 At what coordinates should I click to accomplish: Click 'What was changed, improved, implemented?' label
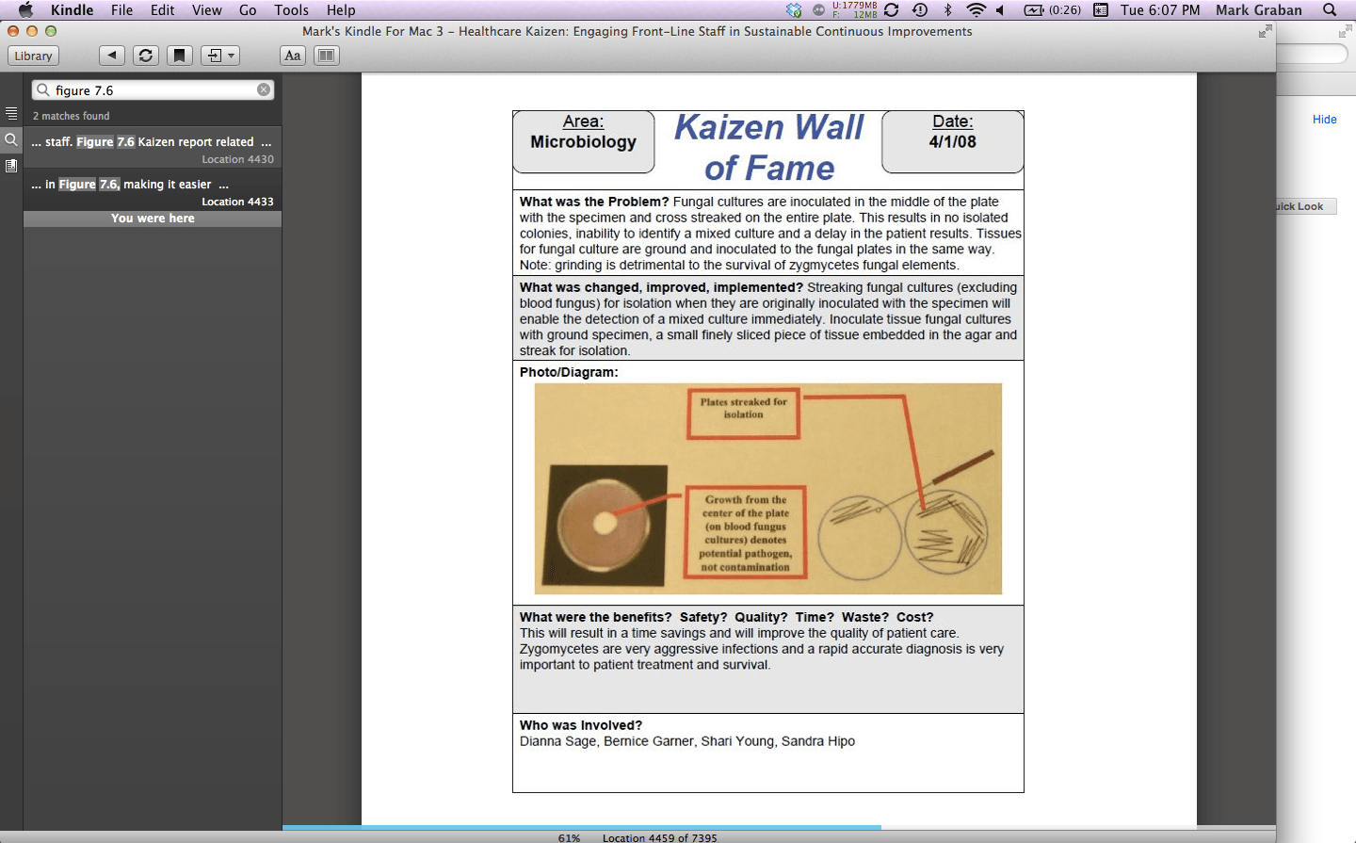(661, 287)
